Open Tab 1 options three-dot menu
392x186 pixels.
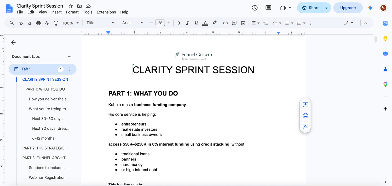(69, 69)
